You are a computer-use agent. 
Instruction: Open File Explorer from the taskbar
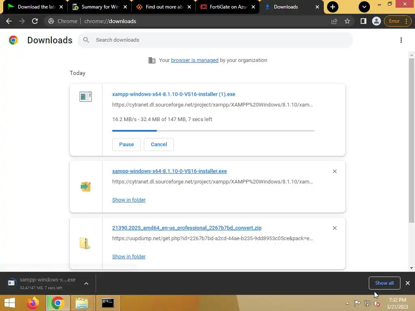[x=82, y=303]
